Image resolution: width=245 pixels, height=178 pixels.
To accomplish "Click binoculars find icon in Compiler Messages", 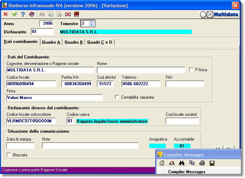I will [x=182, y=163].
